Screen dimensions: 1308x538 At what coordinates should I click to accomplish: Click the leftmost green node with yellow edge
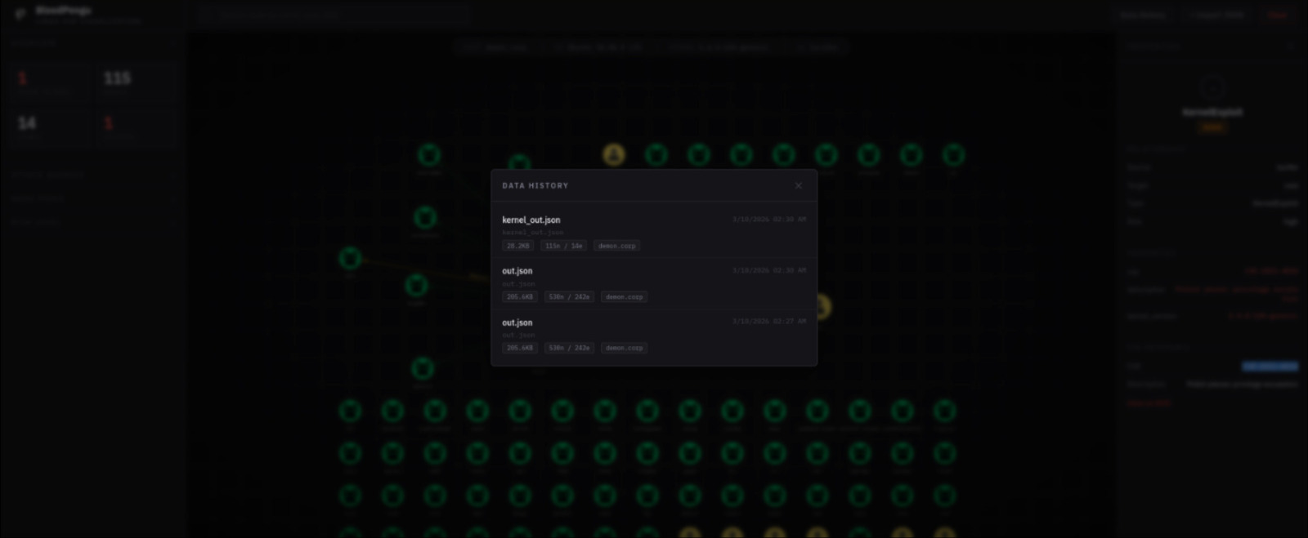pos(350,259)
